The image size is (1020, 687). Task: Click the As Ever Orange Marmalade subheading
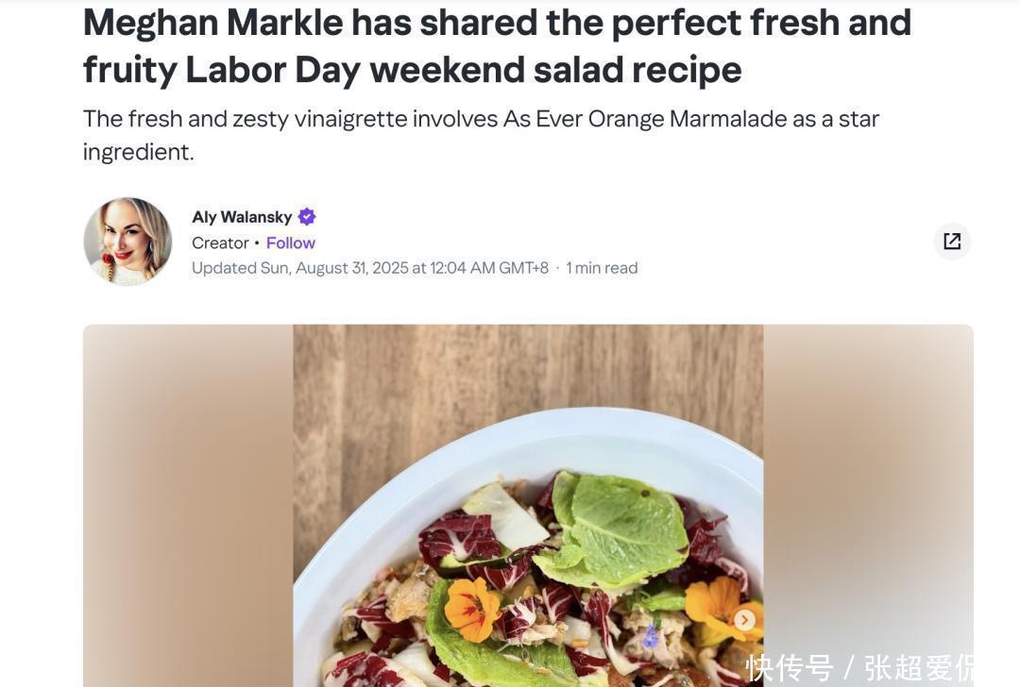tap(481, 135)
